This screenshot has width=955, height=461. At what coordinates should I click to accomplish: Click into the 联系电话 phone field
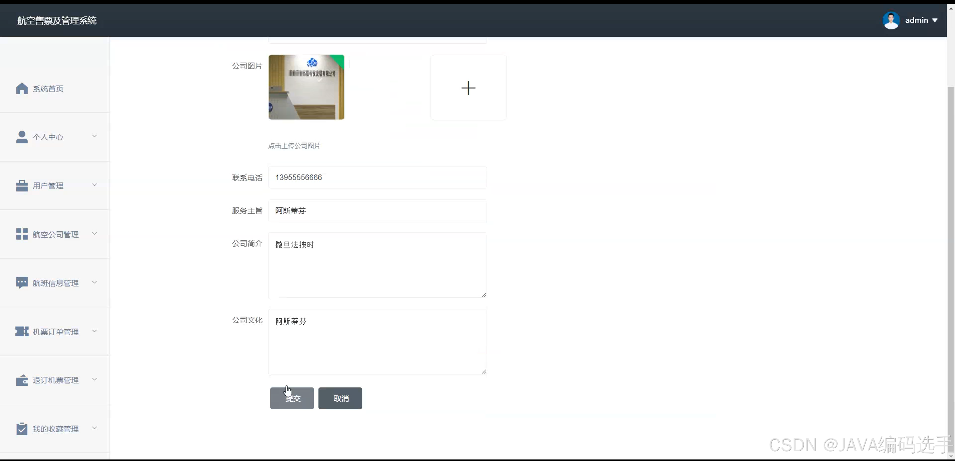(377, 177)
